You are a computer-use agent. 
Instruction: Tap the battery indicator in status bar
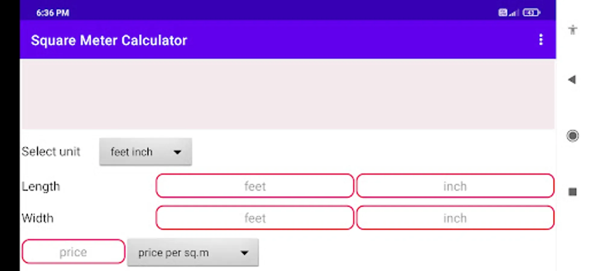point(532,13)
